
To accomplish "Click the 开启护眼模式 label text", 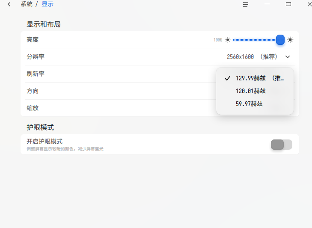I will (45, 142).
